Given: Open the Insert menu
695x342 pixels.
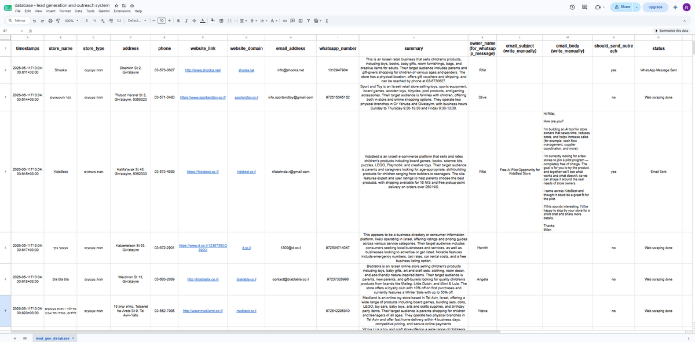Looking at the screenshot, I should [x=51, y=11].
